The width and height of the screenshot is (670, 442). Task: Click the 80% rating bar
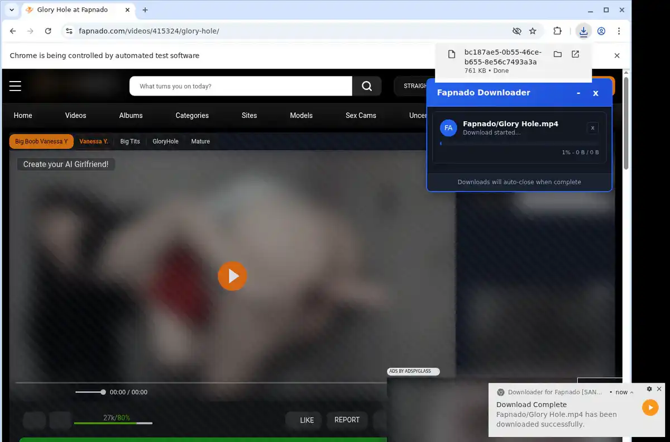point(113,423)
